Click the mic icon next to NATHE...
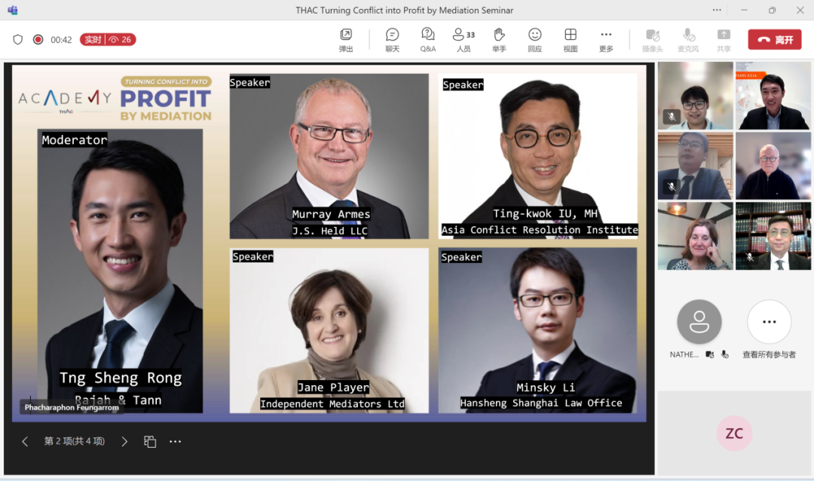 [725, 354]
